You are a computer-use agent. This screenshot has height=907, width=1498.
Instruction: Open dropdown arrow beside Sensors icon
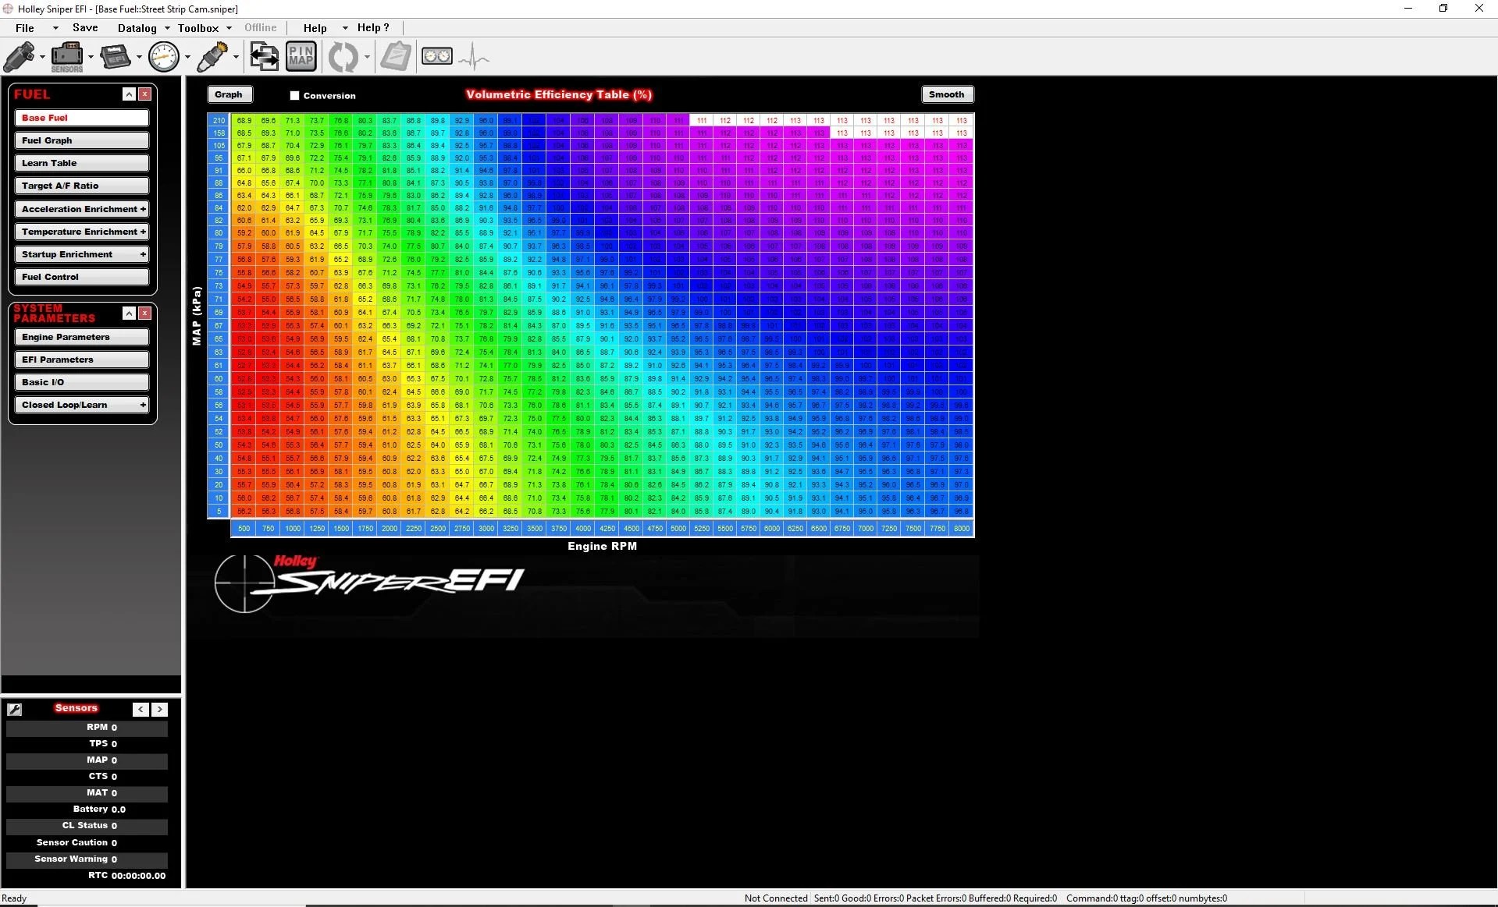pyautogui.click(x=91, y=57)
